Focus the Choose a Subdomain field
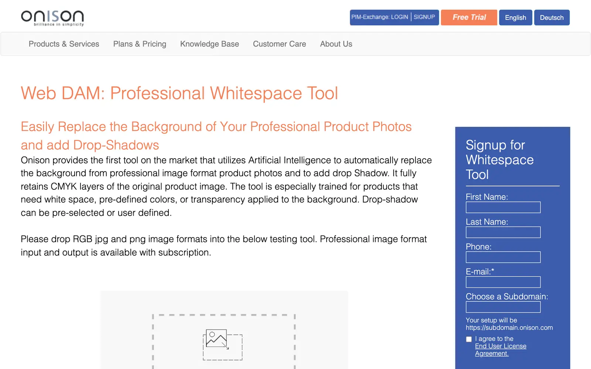The width and height of the screenshot is (591, 369). tap(503, 307)
